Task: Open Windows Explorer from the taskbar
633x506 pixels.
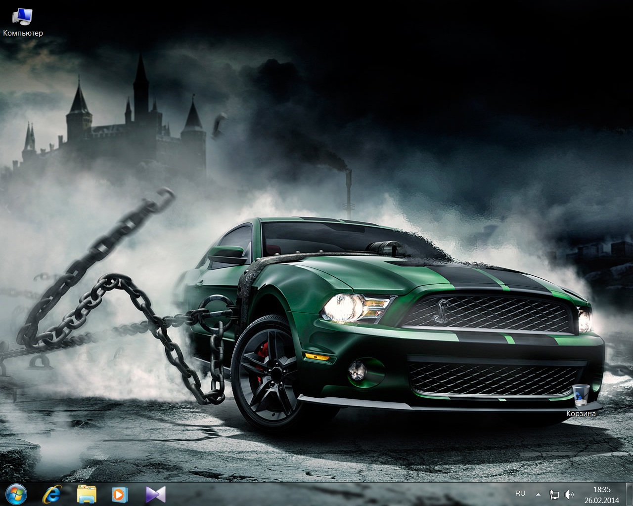Action: click(87, 494)
